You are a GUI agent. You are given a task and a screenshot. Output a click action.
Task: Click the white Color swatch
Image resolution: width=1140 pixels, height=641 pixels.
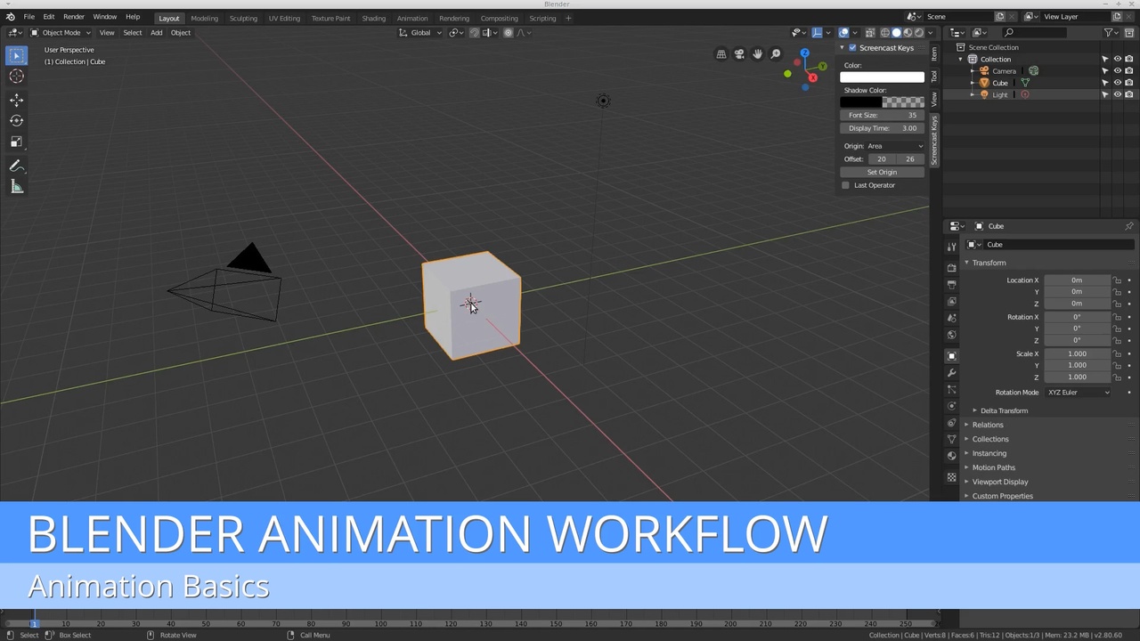882,77
